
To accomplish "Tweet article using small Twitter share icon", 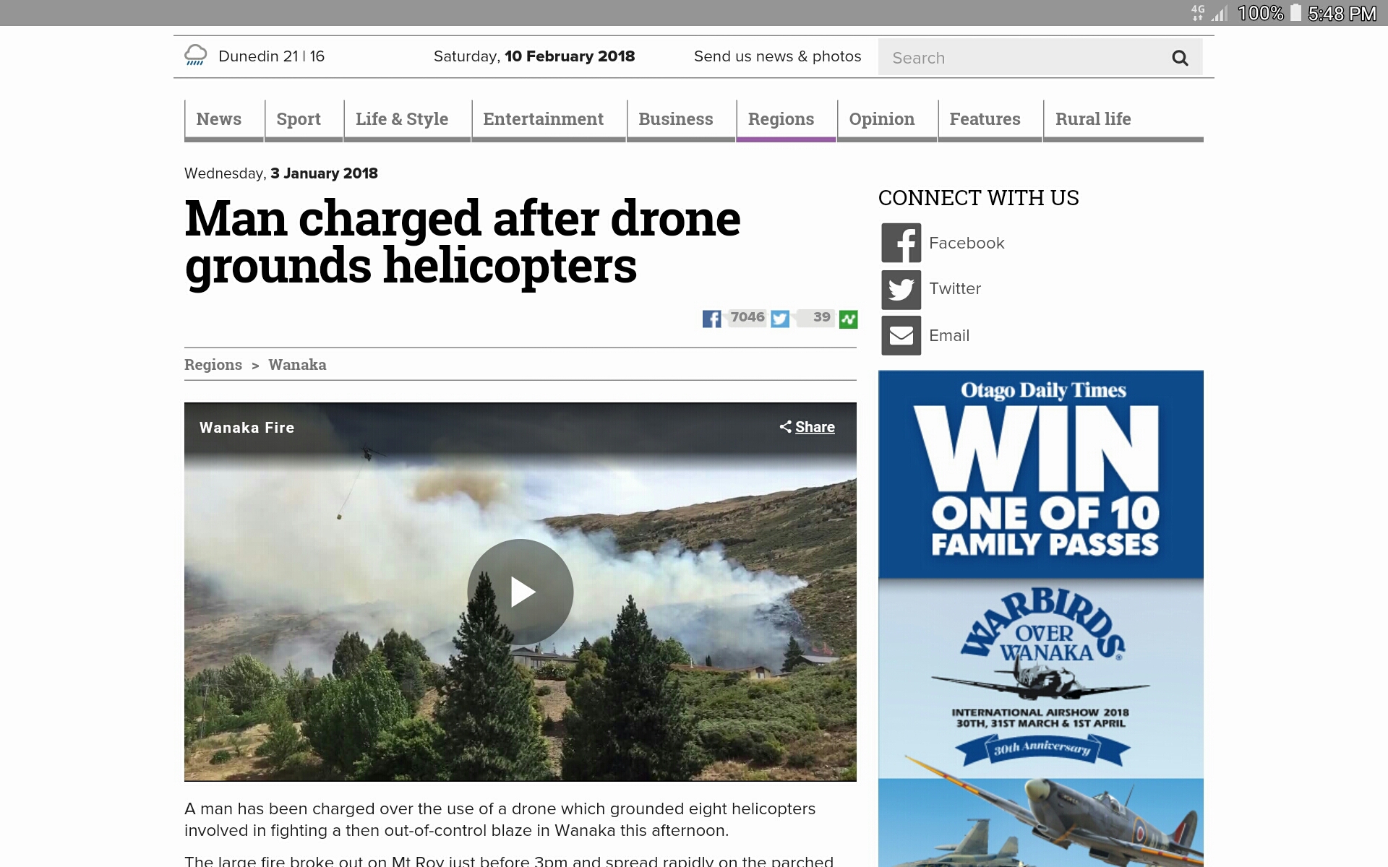I will point(780,319).
